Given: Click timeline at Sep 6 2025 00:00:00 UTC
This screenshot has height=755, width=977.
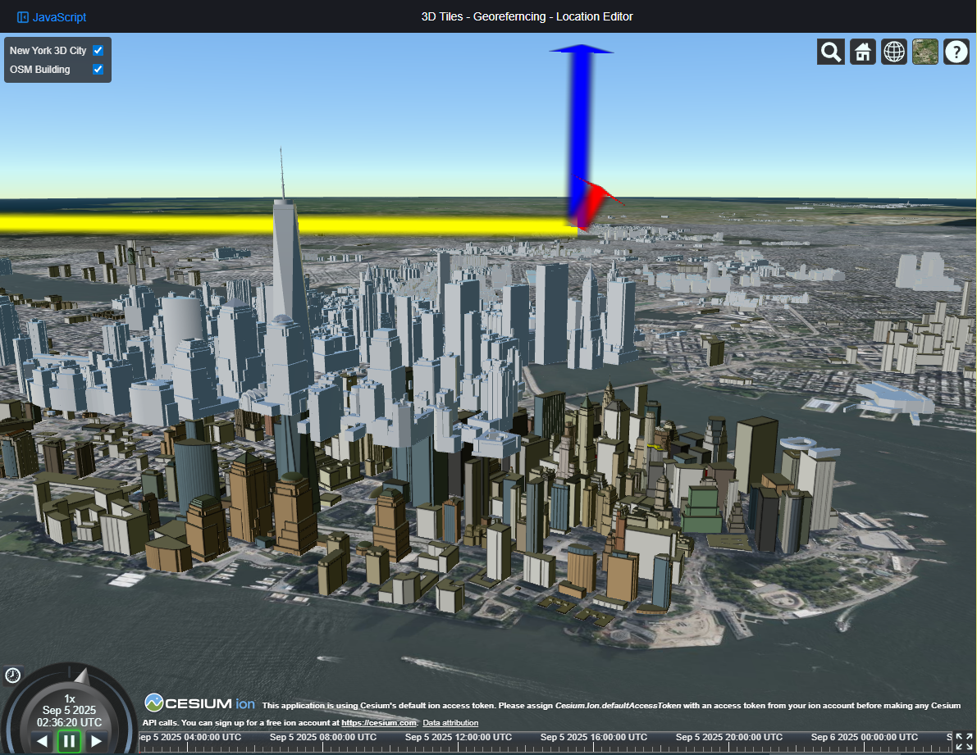Looking at the screenshot, I should [865, 737].
